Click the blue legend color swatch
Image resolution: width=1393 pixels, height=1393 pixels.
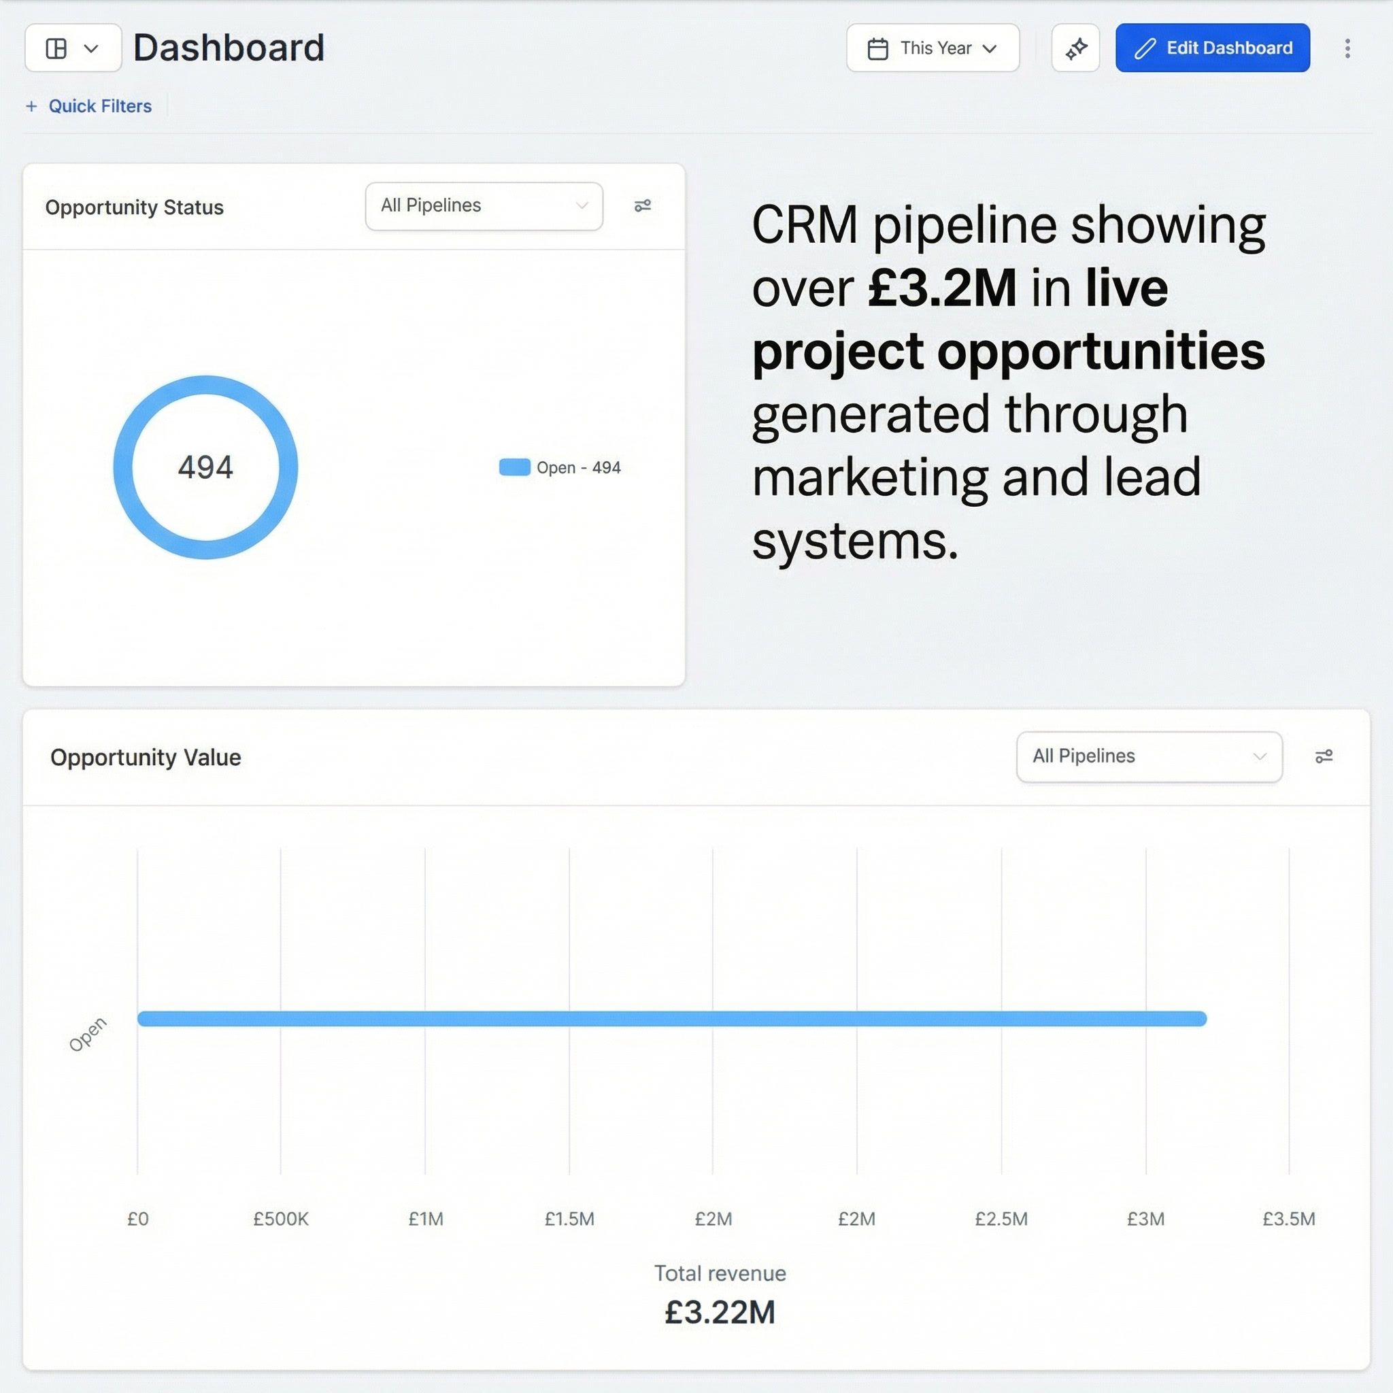click(514, 467)
